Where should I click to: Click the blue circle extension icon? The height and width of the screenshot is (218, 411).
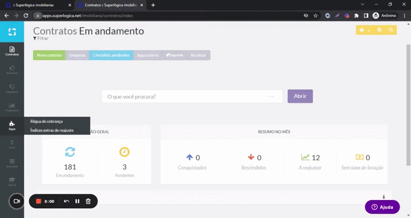[328, 16]
